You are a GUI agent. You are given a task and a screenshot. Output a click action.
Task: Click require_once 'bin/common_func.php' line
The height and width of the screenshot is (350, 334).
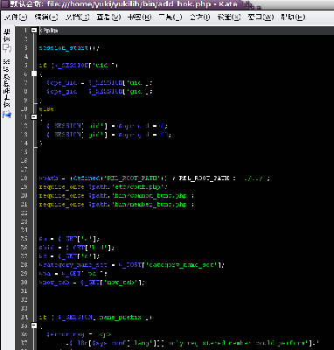tap(116, 196)
